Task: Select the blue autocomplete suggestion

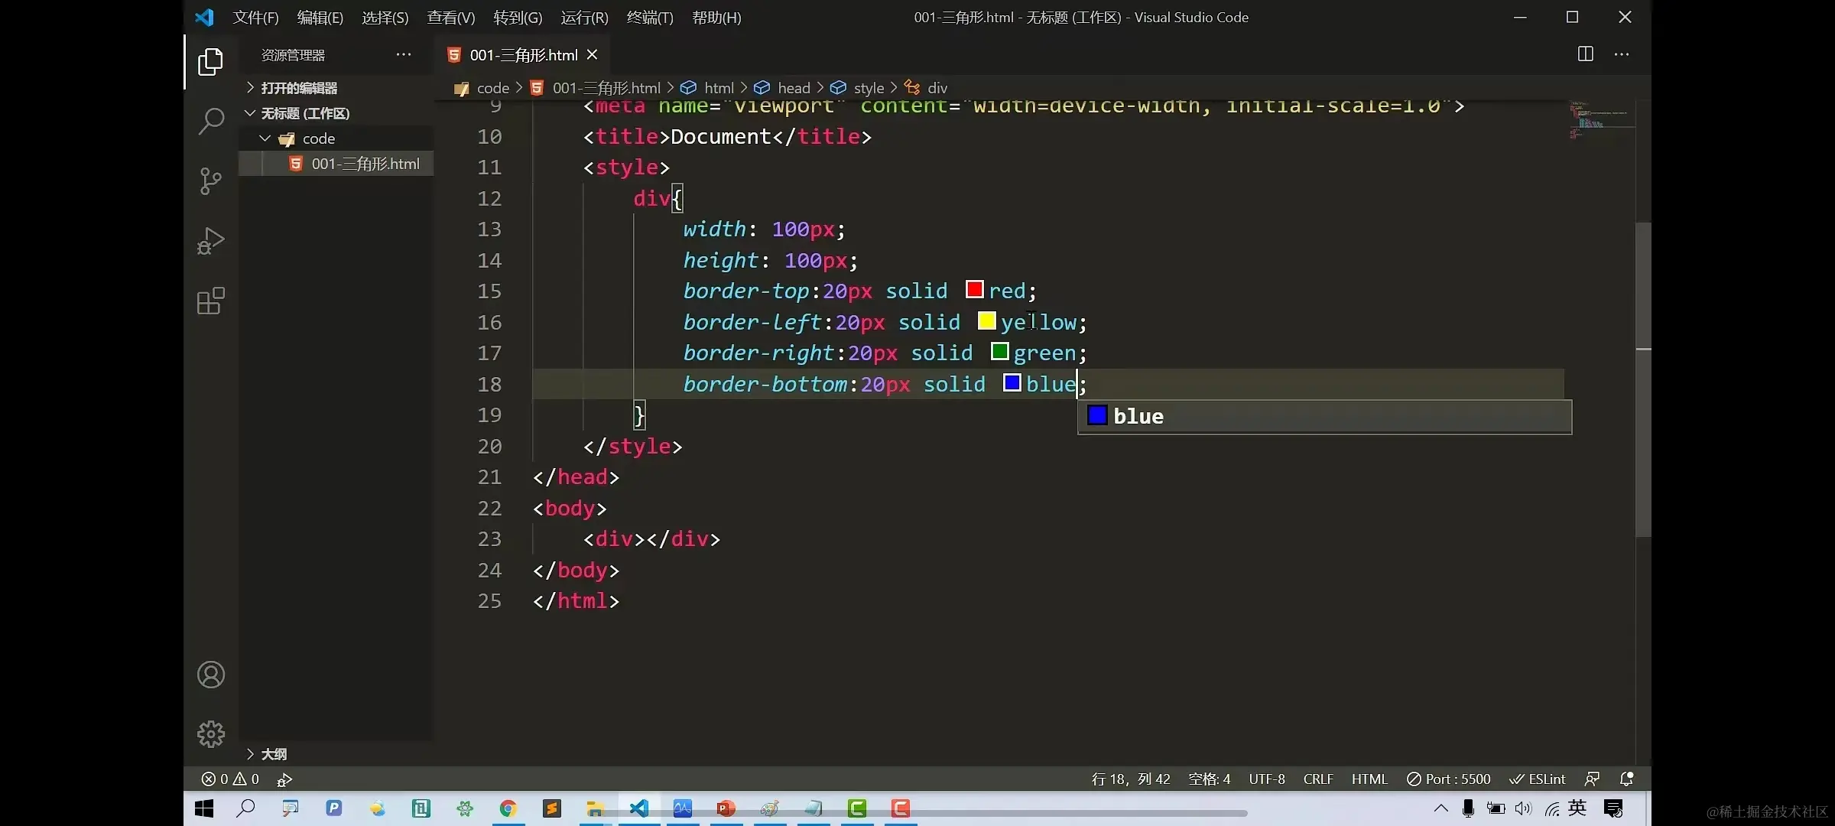Action: point(1138,417)
